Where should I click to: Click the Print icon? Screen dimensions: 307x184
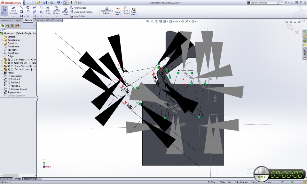click(51, 3)
